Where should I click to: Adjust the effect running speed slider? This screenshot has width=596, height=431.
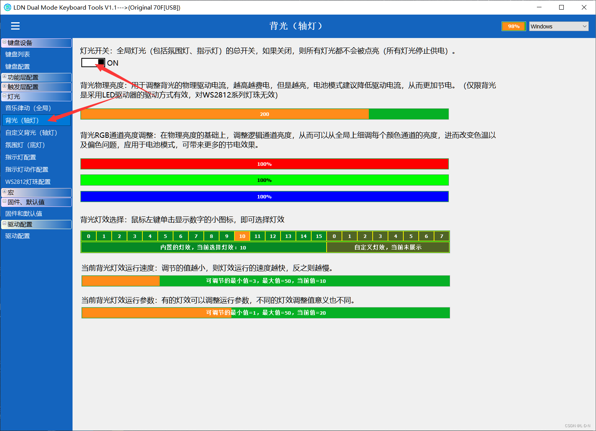point(266,281)
